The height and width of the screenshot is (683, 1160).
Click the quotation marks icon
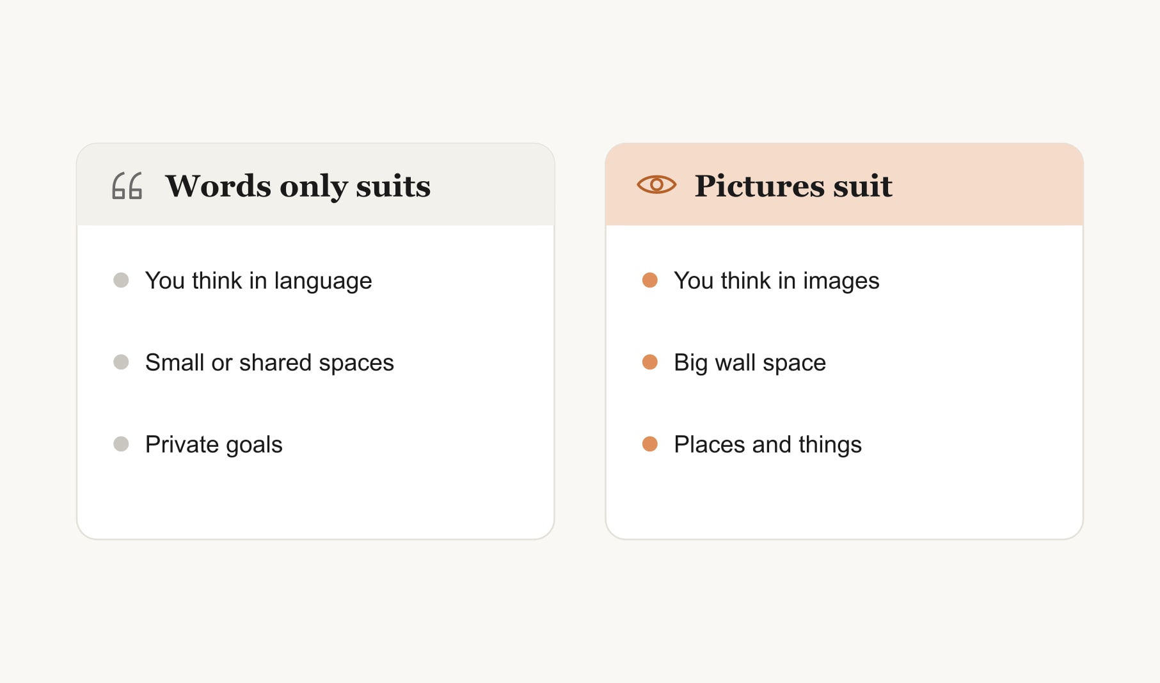(x=127, y=186)
